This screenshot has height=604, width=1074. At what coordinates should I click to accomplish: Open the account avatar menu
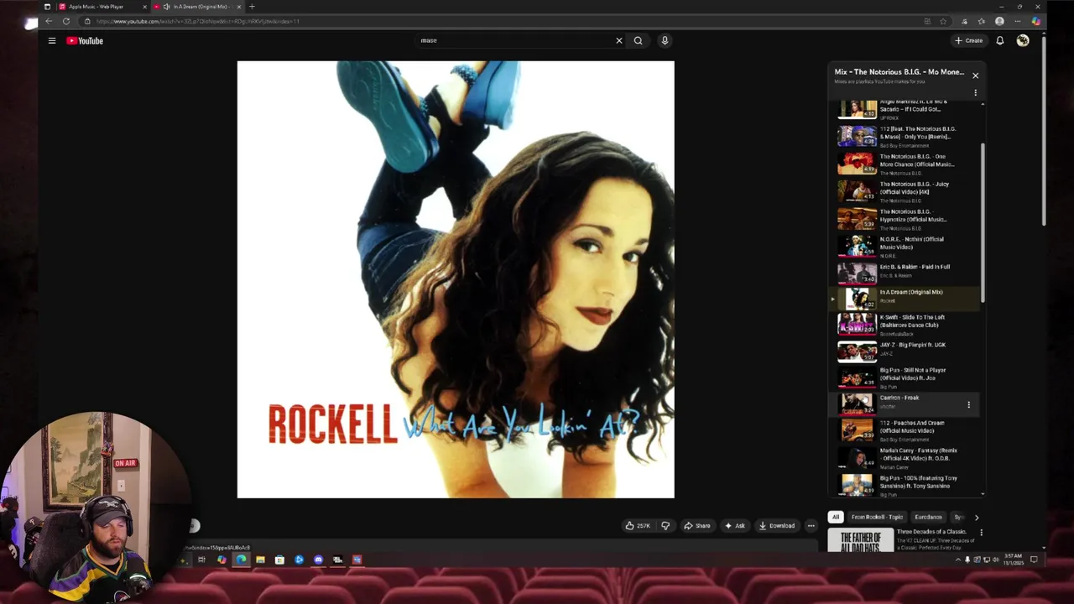1023,40
